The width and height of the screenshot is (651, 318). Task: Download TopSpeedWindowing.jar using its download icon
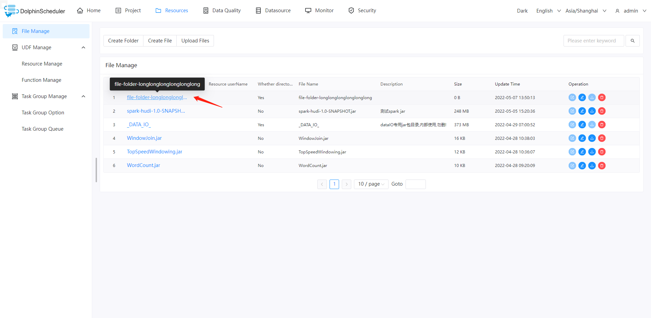[592, 152]
